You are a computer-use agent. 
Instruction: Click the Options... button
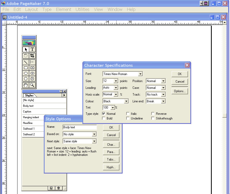(180, 91)
